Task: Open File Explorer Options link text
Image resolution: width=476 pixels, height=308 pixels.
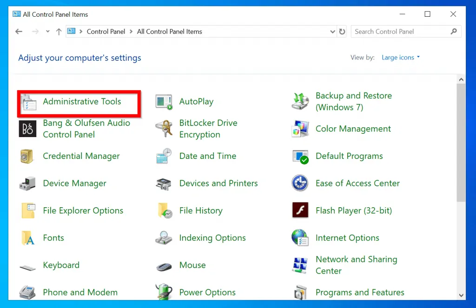Action: click(x=83, y=210)
